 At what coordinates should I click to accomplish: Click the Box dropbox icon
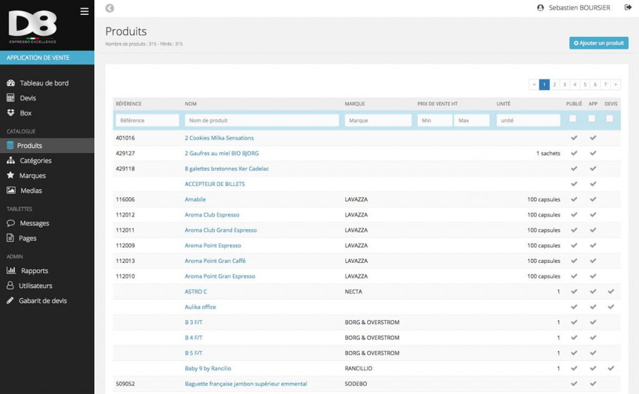pos(11,112)
